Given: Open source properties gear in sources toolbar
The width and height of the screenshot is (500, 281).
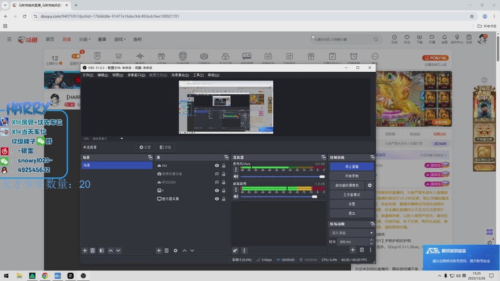Looking at the screenshot, I should point(176,250).
